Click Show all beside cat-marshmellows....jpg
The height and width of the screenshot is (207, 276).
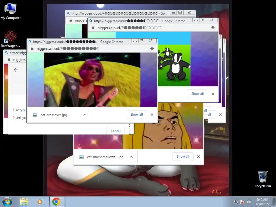[183, 157]
